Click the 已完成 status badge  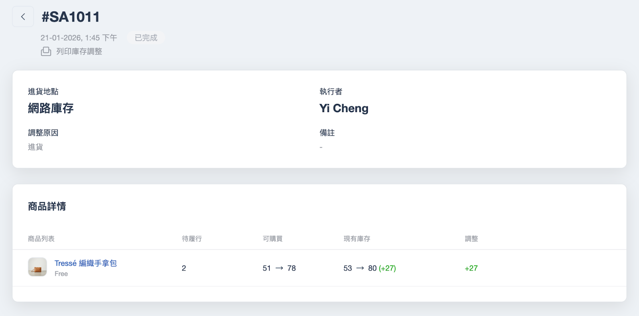(x=146, y=38)
